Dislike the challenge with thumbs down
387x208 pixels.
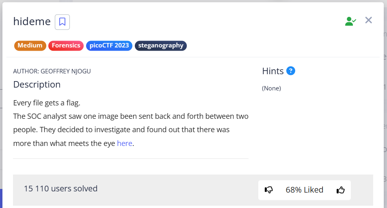click(268, 190)
